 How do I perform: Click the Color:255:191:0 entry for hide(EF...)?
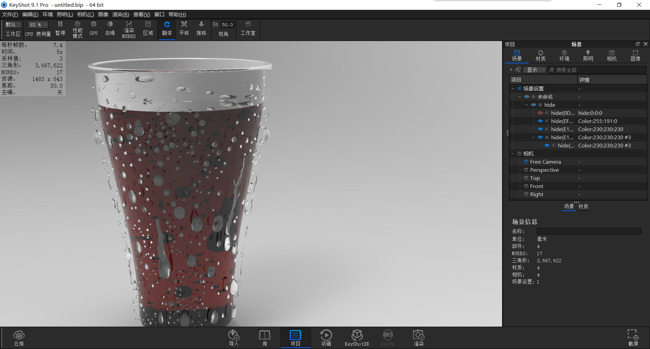coord(598,121)
